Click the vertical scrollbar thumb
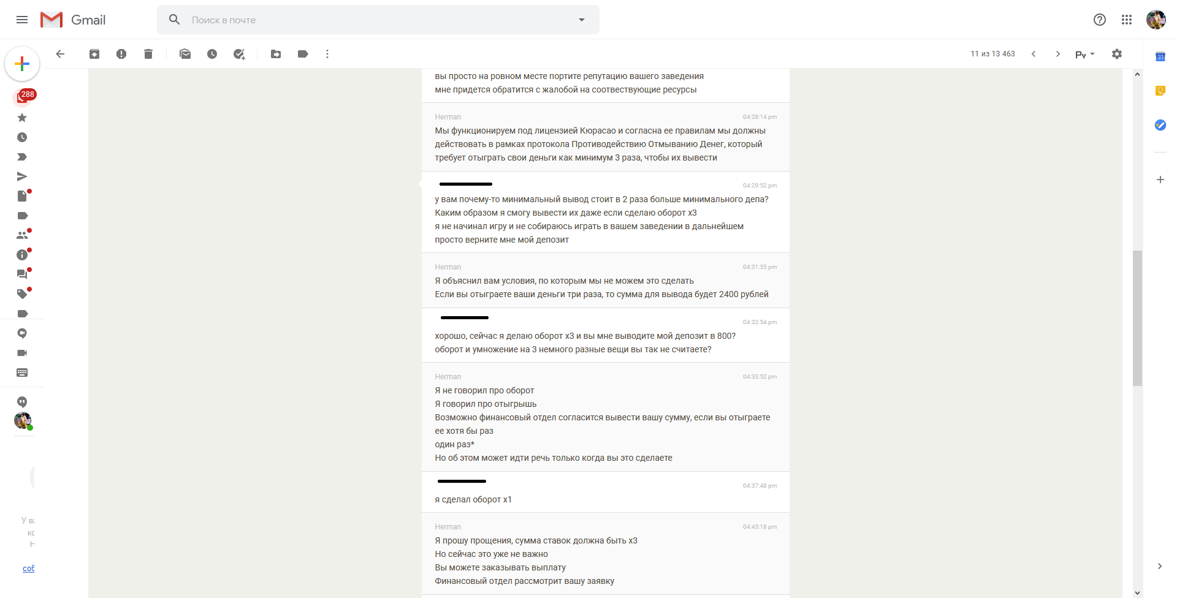This screenshot has height=598, width=1177. click(x=1137, y=318)
